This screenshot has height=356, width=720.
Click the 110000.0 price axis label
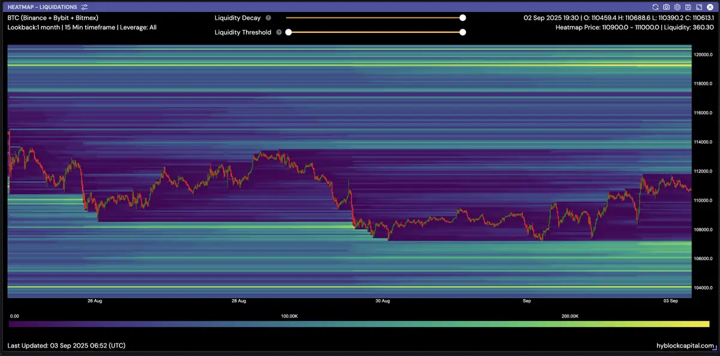pos(704,200)
